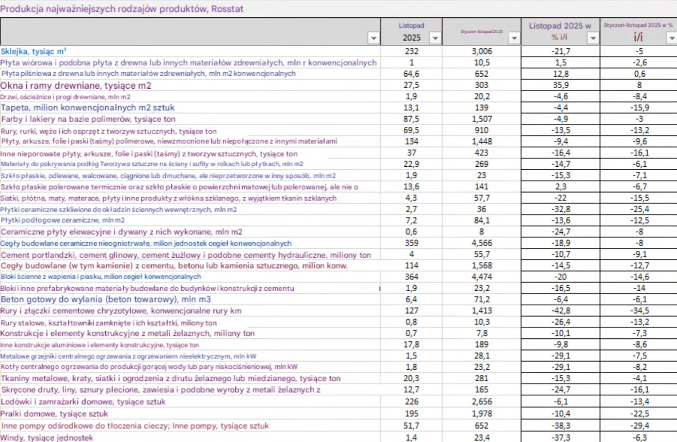Click the 'Okna i ramy drewniane' product cell

tap(76, 85)
